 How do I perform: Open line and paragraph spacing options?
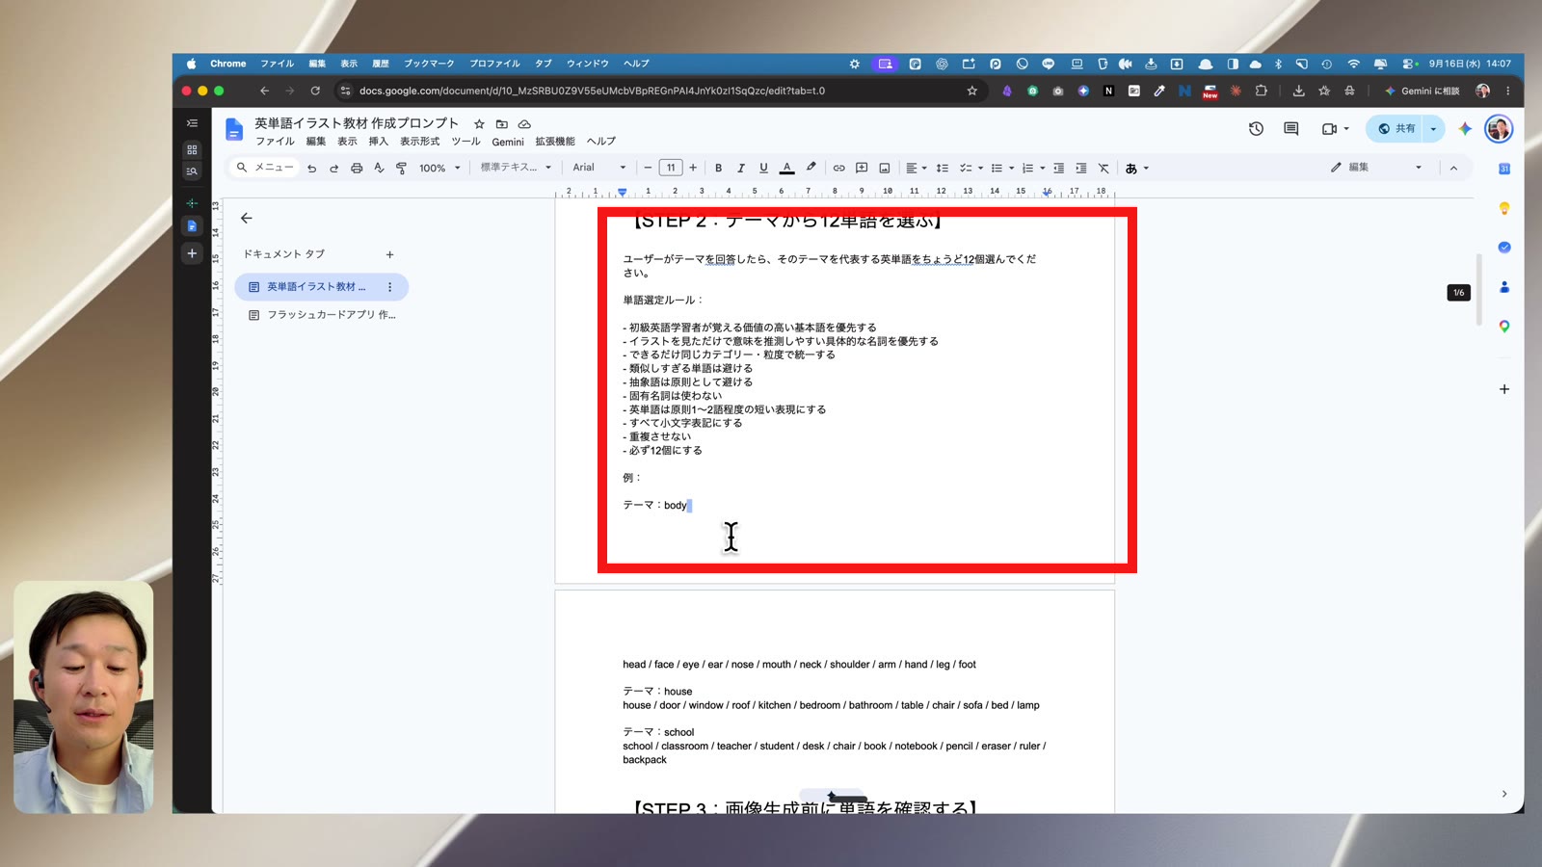[943, 168]
